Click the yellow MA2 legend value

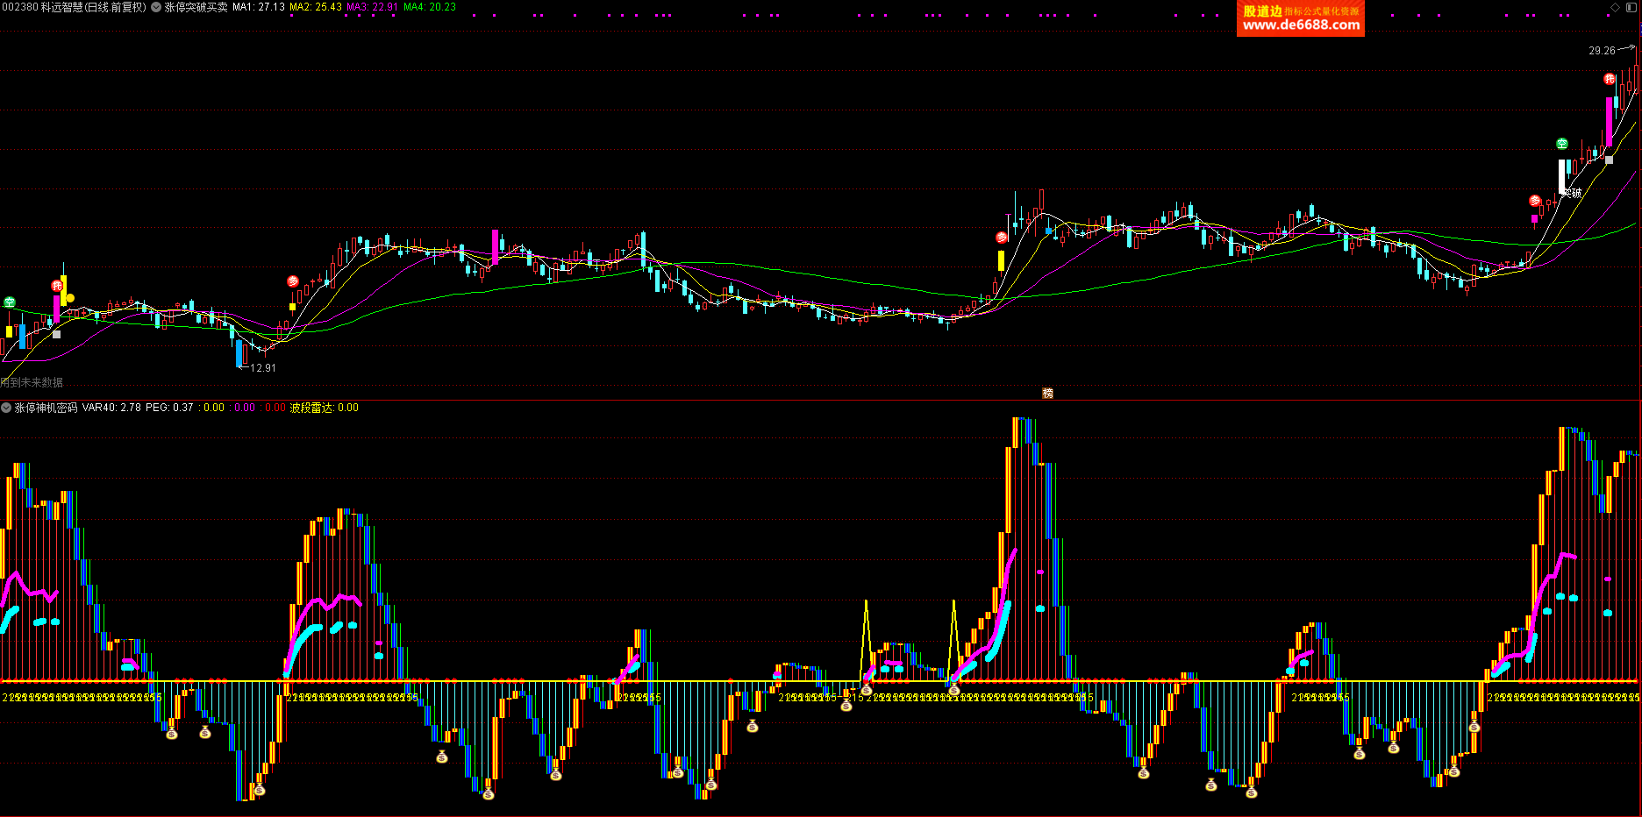click(316, 7)
